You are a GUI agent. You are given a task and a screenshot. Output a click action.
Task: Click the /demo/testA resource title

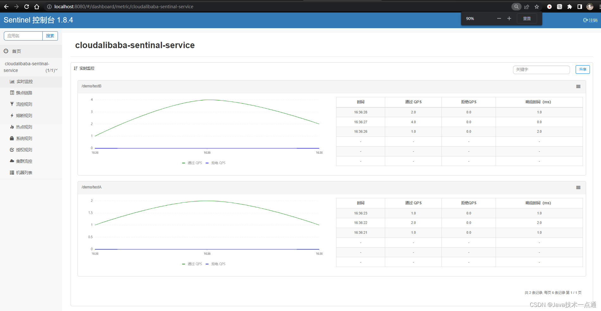point(91,187)
